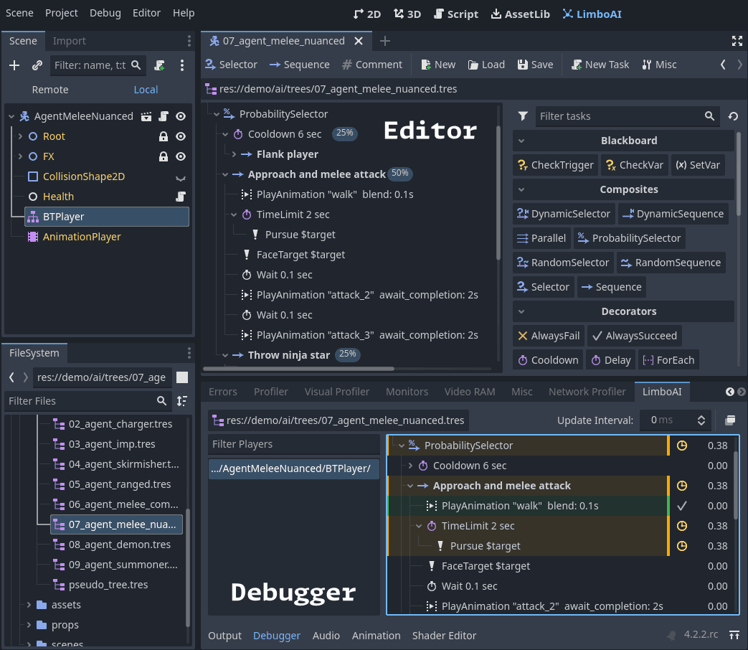Switch to the LimboAI main screen
748x650 pixels.
coord(591,13)
